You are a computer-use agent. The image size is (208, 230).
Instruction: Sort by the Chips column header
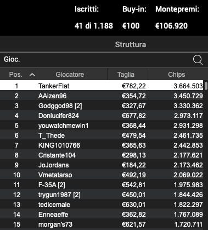[177, 75]
